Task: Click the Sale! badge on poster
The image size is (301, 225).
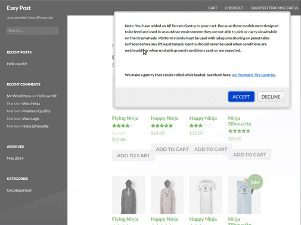Action: coord(255,182)
